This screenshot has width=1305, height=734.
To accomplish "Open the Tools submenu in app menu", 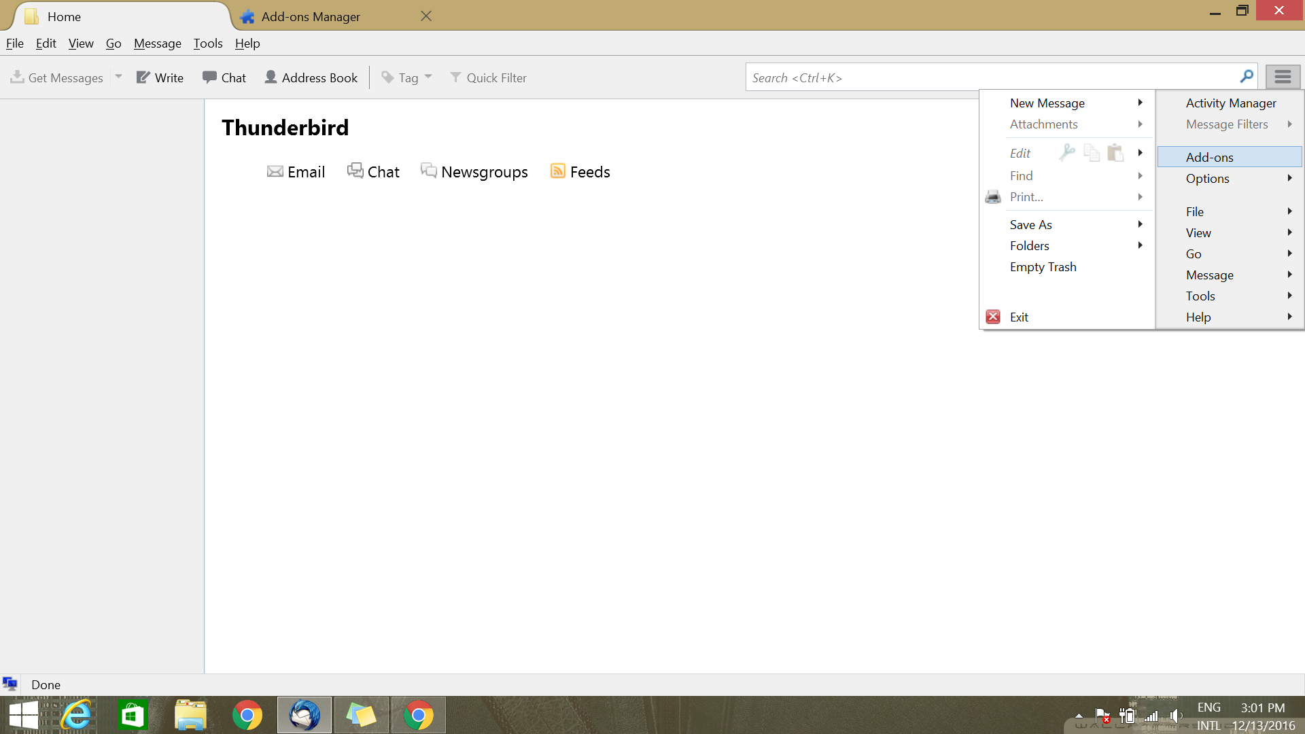I will pos(1230,296).
